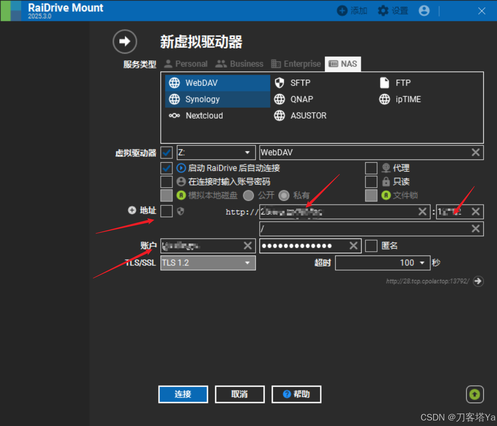The height and width of the screenshot is (426, 497).
Task: Toggle the address HTTPS checkbox
Action: click(166, 211)
